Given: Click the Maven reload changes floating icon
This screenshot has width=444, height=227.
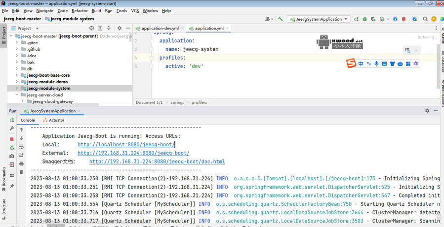Looking at the screenshot, I should coord(407,50).
